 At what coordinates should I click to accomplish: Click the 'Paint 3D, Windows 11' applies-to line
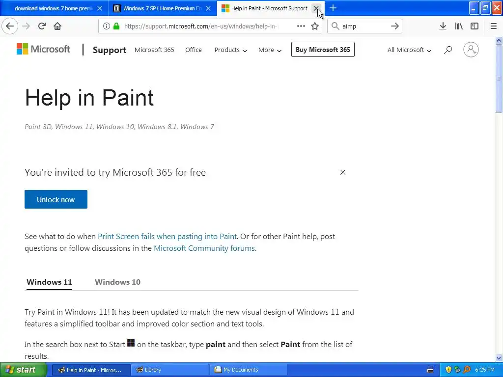pos(119,127)
